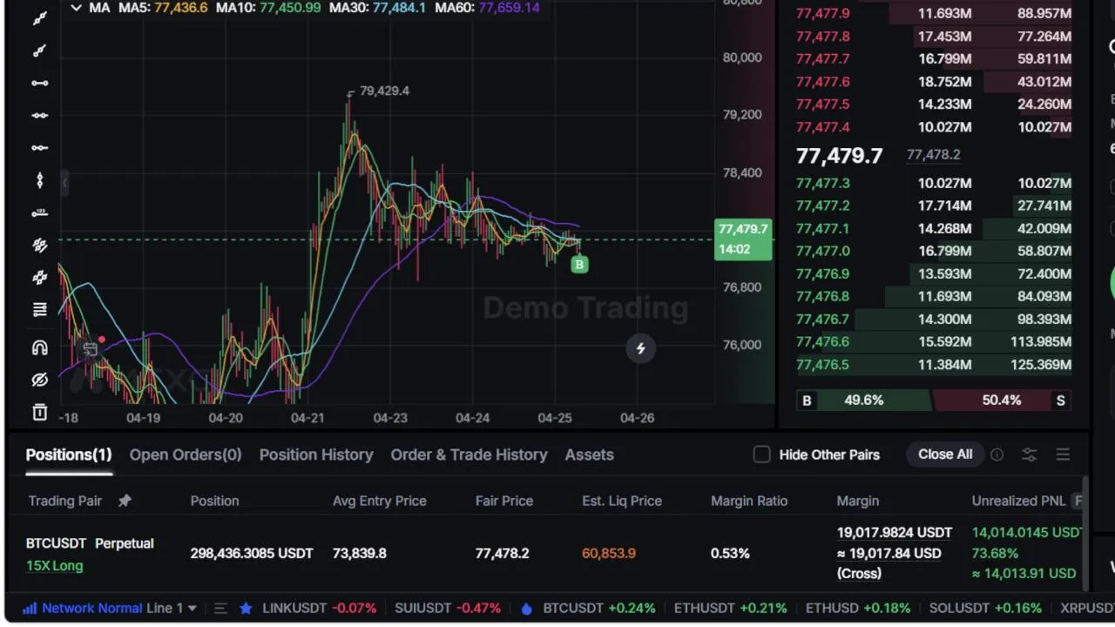Select the parallel channel drawing tool
This screenshot has height=627, width=1115.
pos(40,246)
